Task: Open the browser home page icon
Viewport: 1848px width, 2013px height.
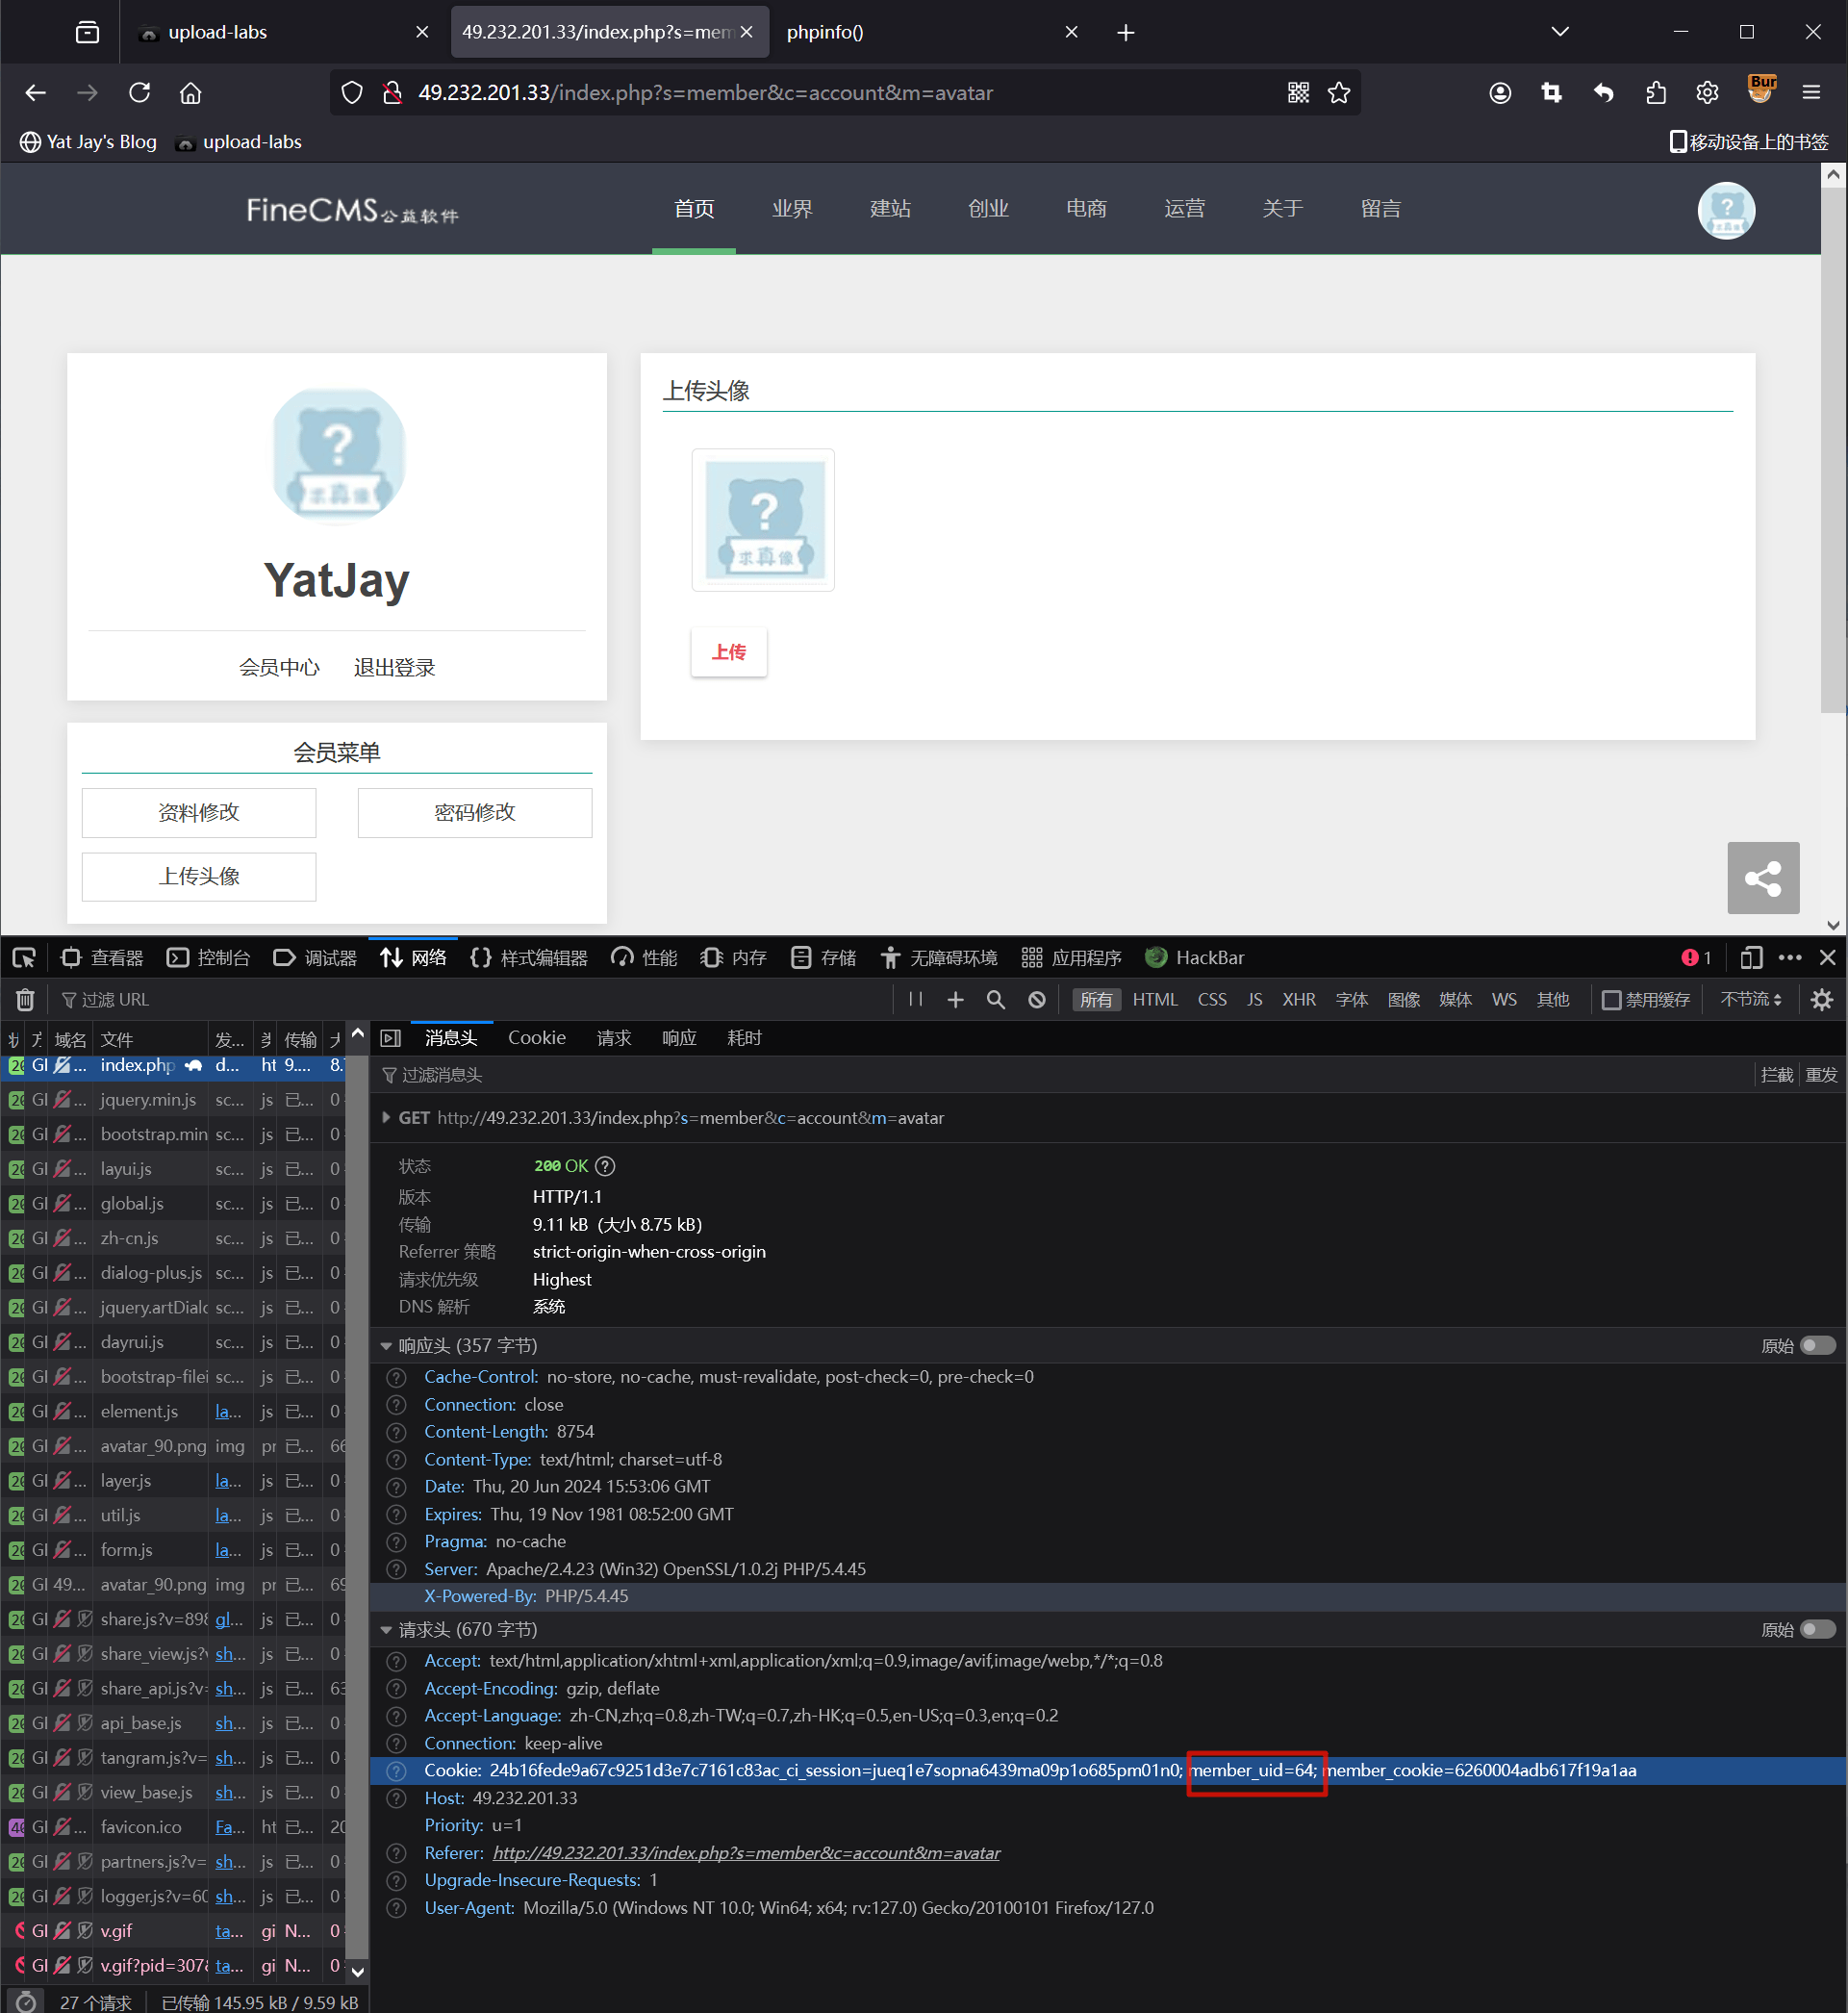Action: click(190, 93)
